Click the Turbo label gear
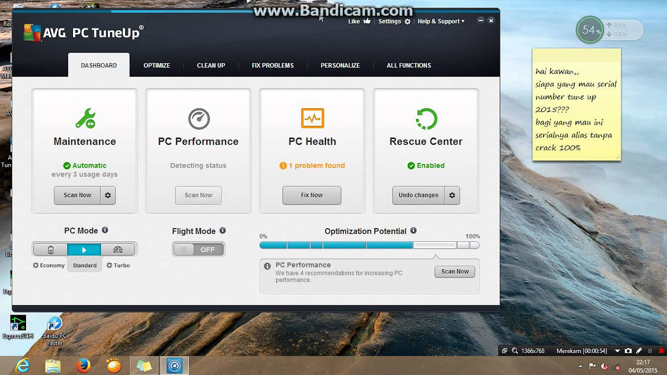This screenshot has height=375, width=667. pos(109,265)
